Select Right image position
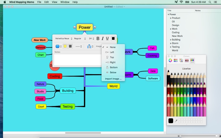 click(113, 62)
